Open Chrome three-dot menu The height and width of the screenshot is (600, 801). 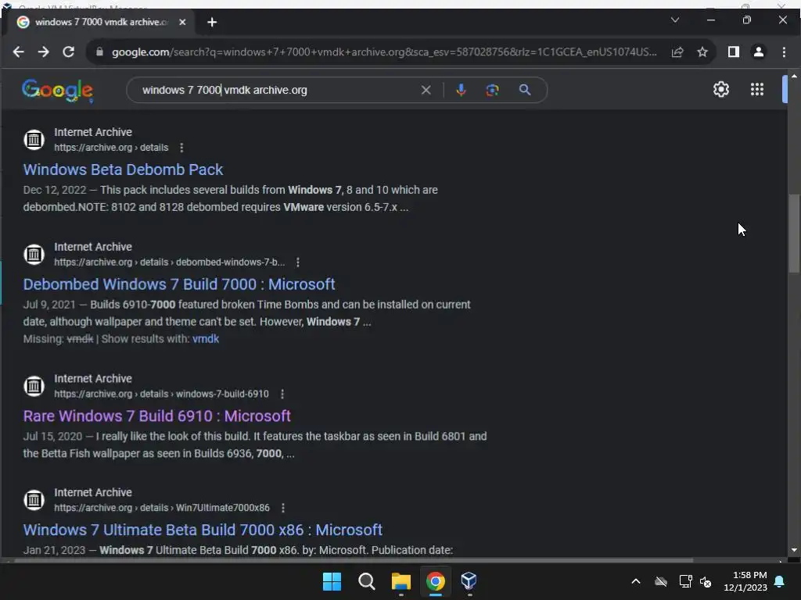click(x=784, y=52)
